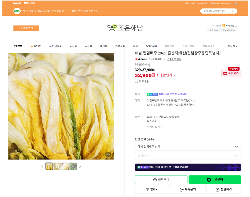Open 톡톡문의 chat inquiry
Image resolution: width=250 pixels, height=197 pixels.
(188, 189)
